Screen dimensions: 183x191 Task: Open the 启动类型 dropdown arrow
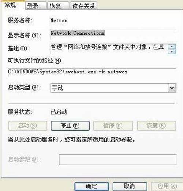172,88
